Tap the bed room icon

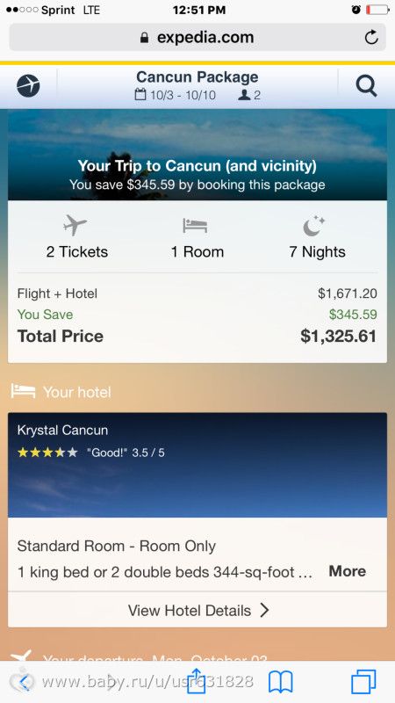(x=195, y=226)
